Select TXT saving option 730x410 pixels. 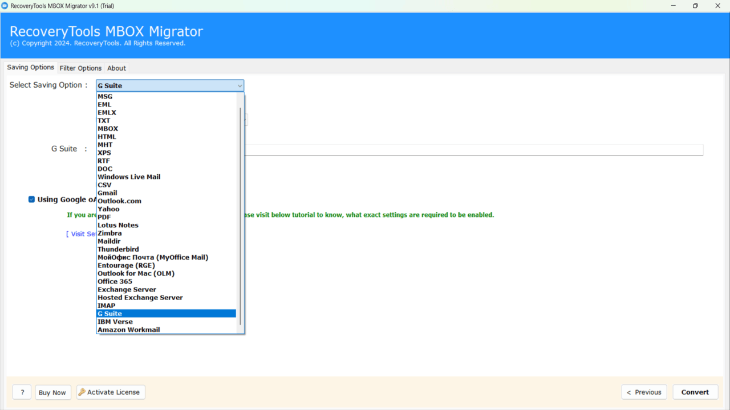tap(166, 121)
